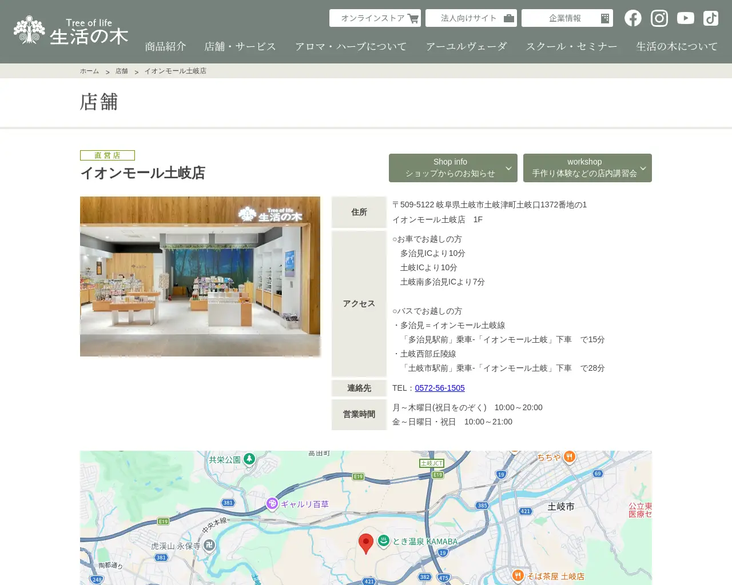This screenshot has height=585, width=732.
Task: Expand the workshop 手作り体験などの店内講習会 panel
Action: pyautogui.click(x=584, y=167)
